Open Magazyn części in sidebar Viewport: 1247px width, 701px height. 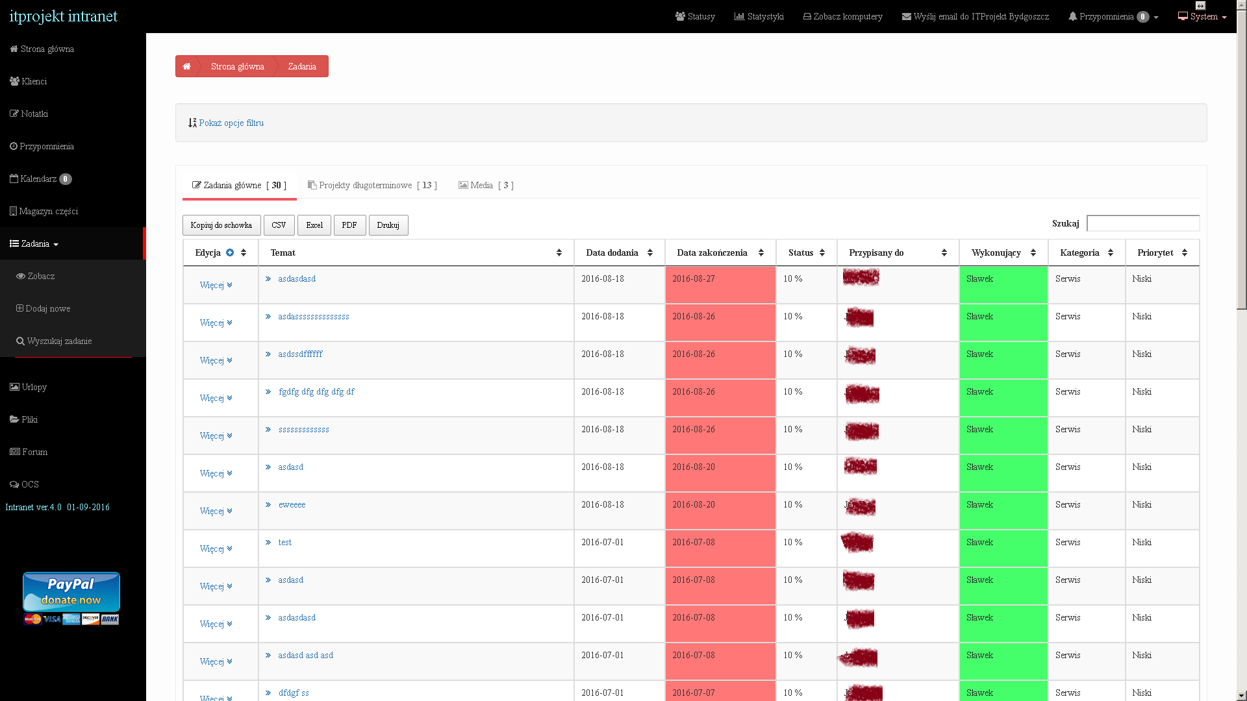48,211
